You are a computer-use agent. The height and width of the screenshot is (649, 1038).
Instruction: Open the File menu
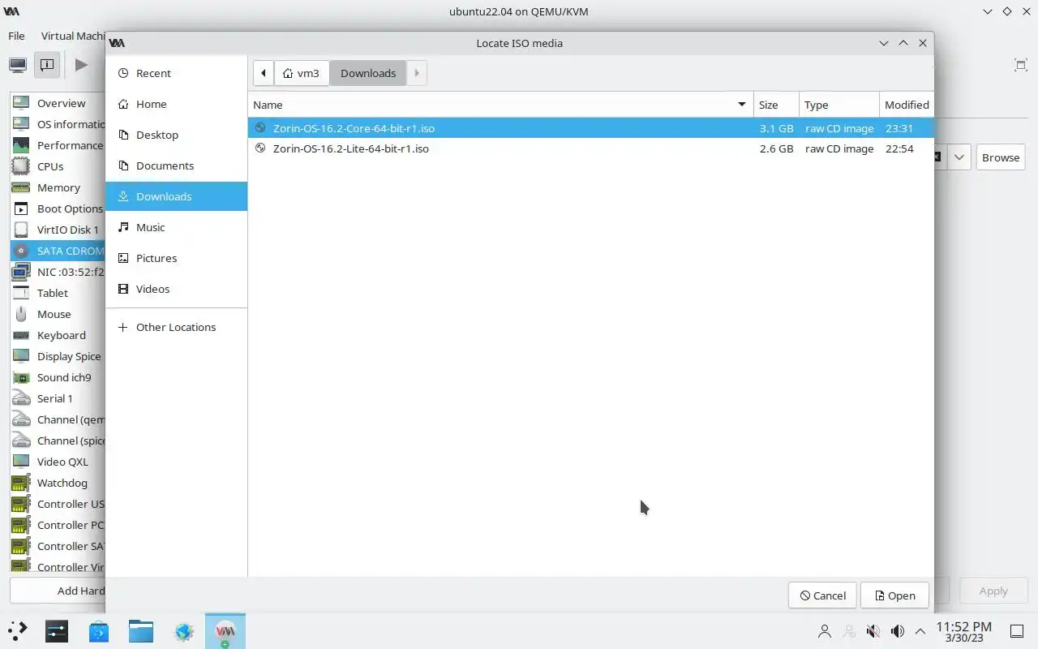click(x=16, y=36)
